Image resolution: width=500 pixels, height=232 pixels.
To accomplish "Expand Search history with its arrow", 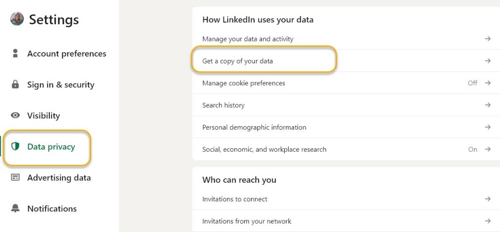I will coord(487,105).
